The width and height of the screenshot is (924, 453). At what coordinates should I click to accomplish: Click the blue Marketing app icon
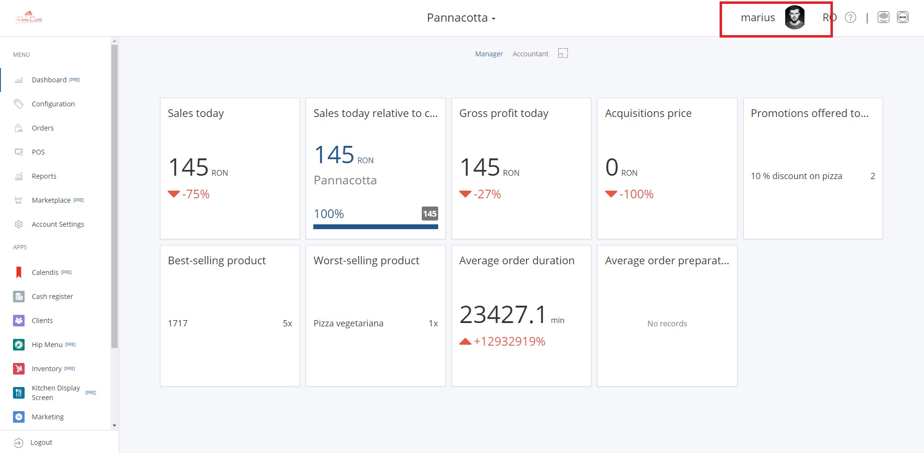tap(19, 417)
